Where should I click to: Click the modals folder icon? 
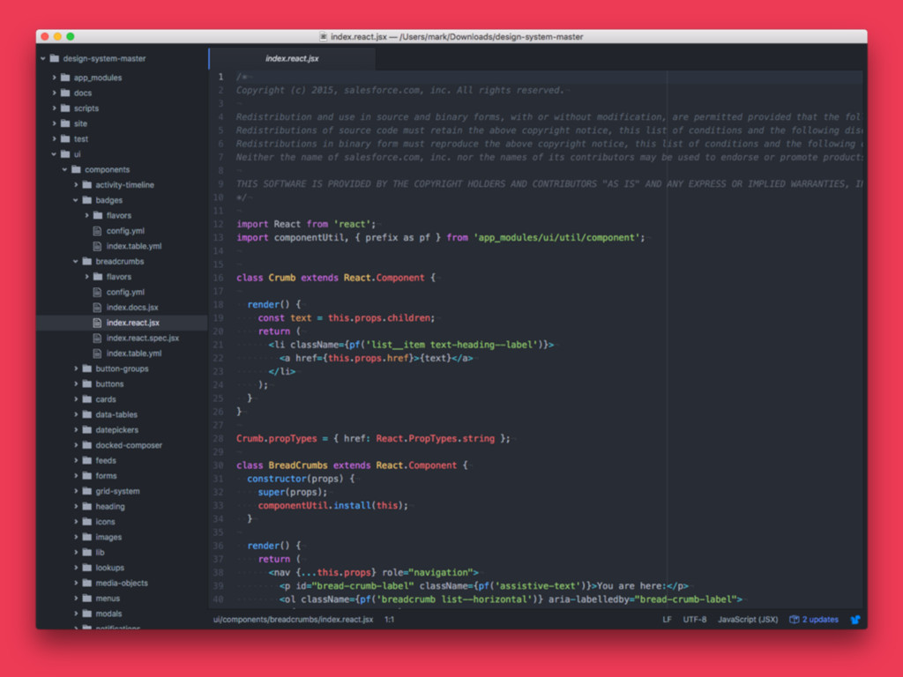coord(87,614)
